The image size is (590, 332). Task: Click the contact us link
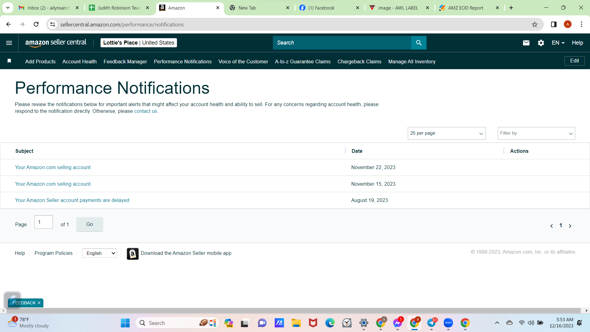pyautogui.click(x=146, y=111)
